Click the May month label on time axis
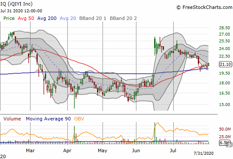 point(103,151)
